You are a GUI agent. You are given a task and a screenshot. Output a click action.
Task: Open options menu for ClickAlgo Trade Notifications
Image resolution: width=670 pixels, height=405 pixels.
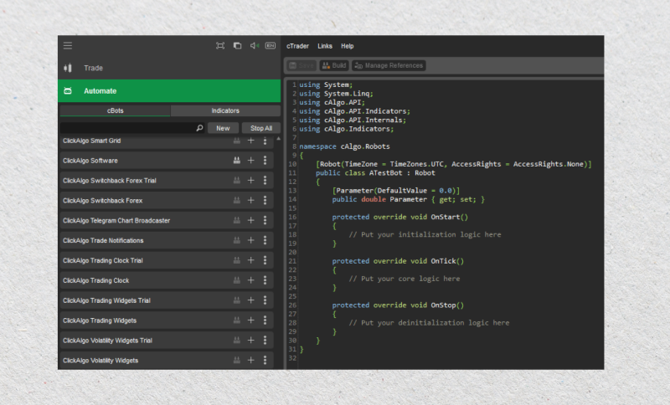(265, 241)
